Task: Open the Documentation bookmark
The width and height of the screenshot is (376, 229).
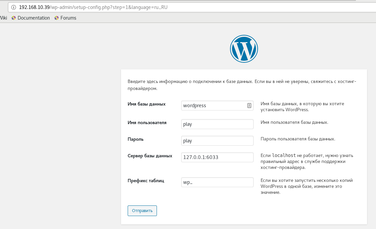Action: click(x=31, y=18)
